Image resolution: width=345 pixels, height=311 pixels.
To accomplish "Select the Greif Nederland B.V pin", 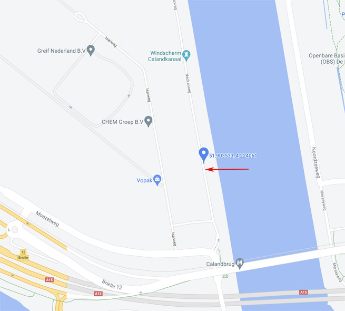I will (x=91, y=51).
